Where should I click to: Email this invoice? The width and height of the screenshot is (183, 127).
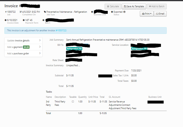[160, 14]
